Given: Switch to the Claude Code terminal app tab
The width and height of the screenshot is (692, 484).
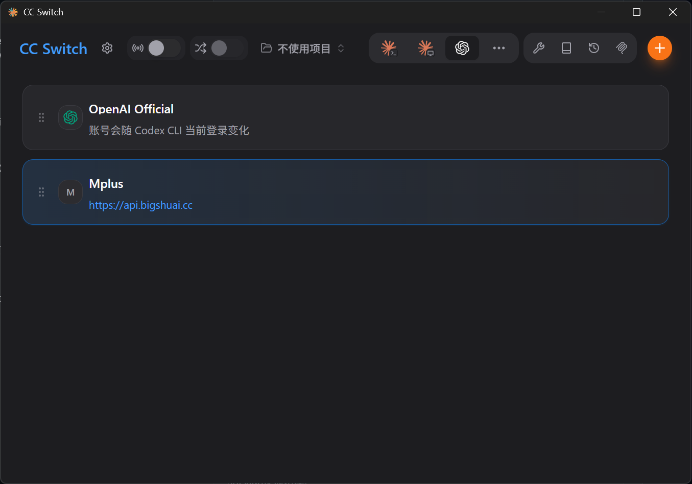Looking at the screenshot, I should (x=389, y=48).
